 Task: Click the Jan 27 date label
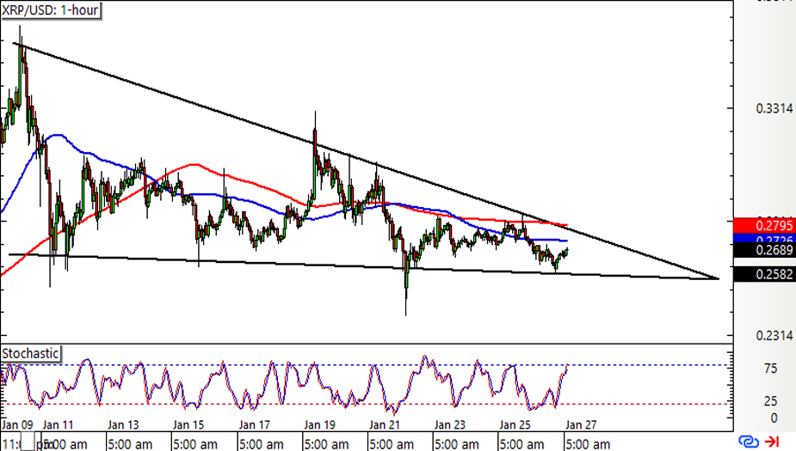(x=581, y=424)
